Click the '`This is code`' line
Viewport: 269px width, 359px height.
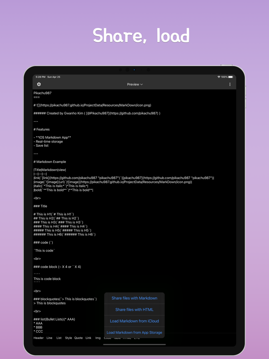point(45,251)
